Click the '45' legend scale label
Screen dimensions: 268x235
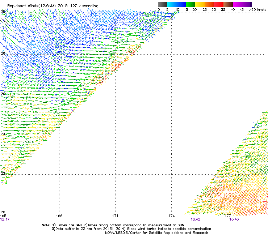point(242,10)
